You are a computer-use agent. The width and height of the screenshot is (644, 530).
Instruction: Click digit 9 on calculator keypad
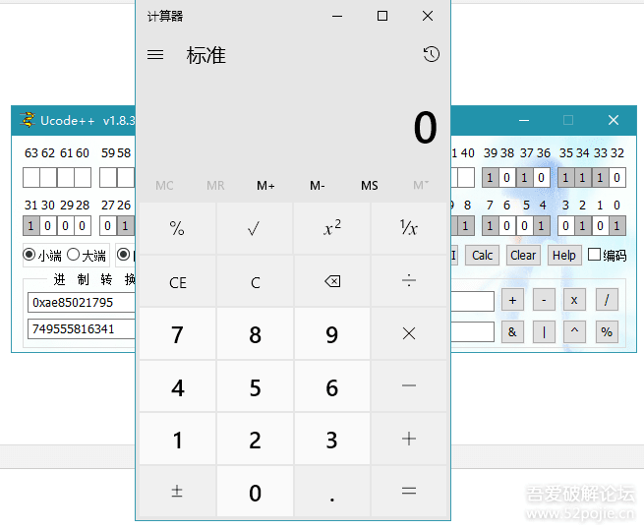332,333
